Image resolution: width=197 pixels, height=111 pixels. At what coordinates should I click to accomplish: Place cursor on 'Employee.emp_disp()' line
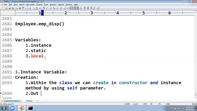[40, 24]
